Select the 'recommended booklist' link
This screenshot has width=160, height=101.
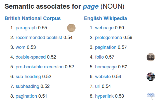click(x=39, y=37)
